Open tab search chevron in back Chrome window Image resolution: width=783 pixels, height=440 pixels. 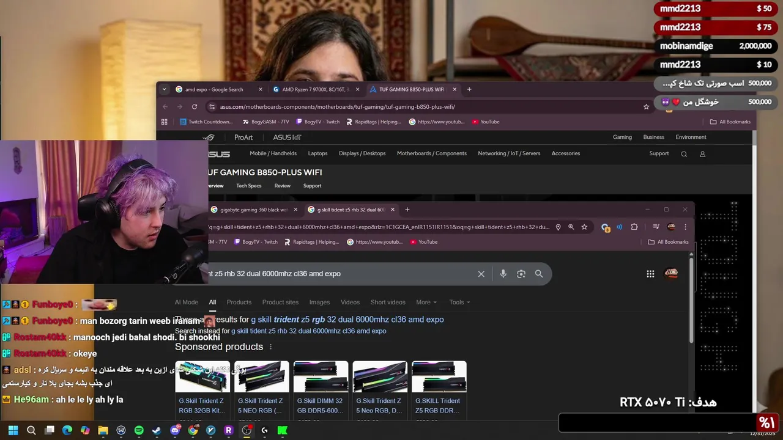(164, 89)
